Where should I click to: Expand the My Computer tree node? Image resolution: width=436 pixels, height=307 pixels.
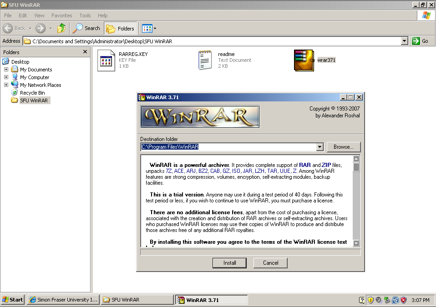(x=6, y=77)
